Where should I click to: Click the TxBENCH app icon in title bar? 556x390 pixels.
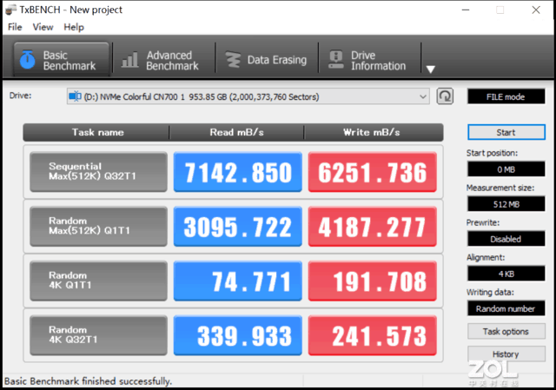click(13, 10)
